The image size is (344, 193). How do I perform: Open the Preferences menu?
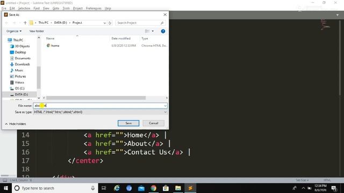94,9
